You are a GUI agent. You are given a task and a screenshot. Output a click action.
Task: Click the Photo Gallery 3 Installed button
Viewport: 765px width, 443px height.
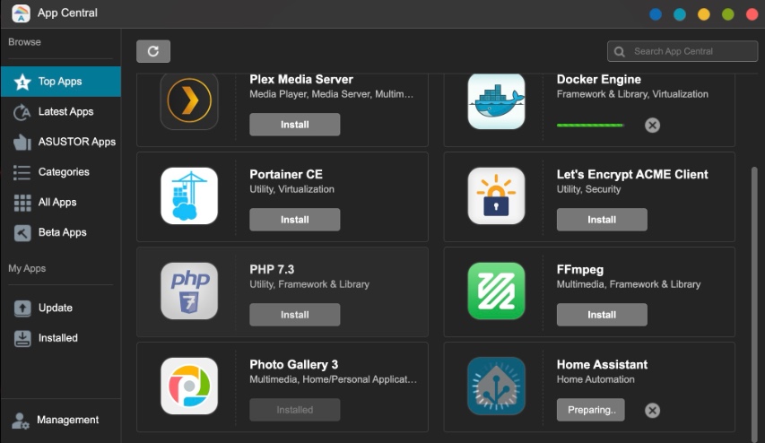pyautogui.click(x=295, y=410)
